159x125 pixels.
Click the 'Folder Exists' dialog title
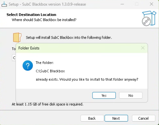(x=29, y=48)
